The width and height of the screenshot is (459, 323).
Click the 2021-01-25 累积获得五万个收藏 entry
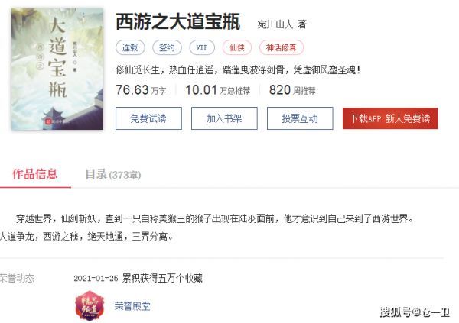138,278
